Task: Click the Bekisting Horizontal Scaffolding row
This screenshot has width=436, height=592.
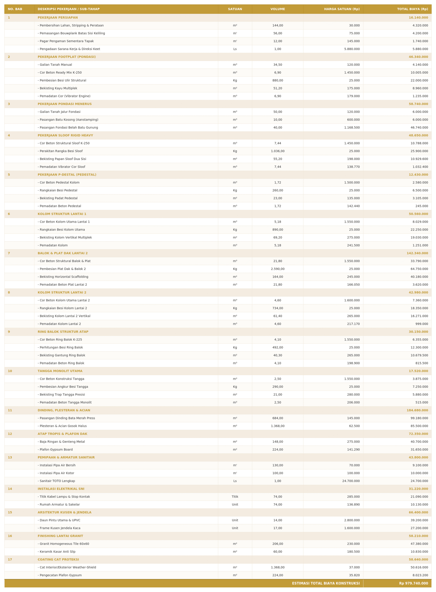Action: tap(218, 277)
